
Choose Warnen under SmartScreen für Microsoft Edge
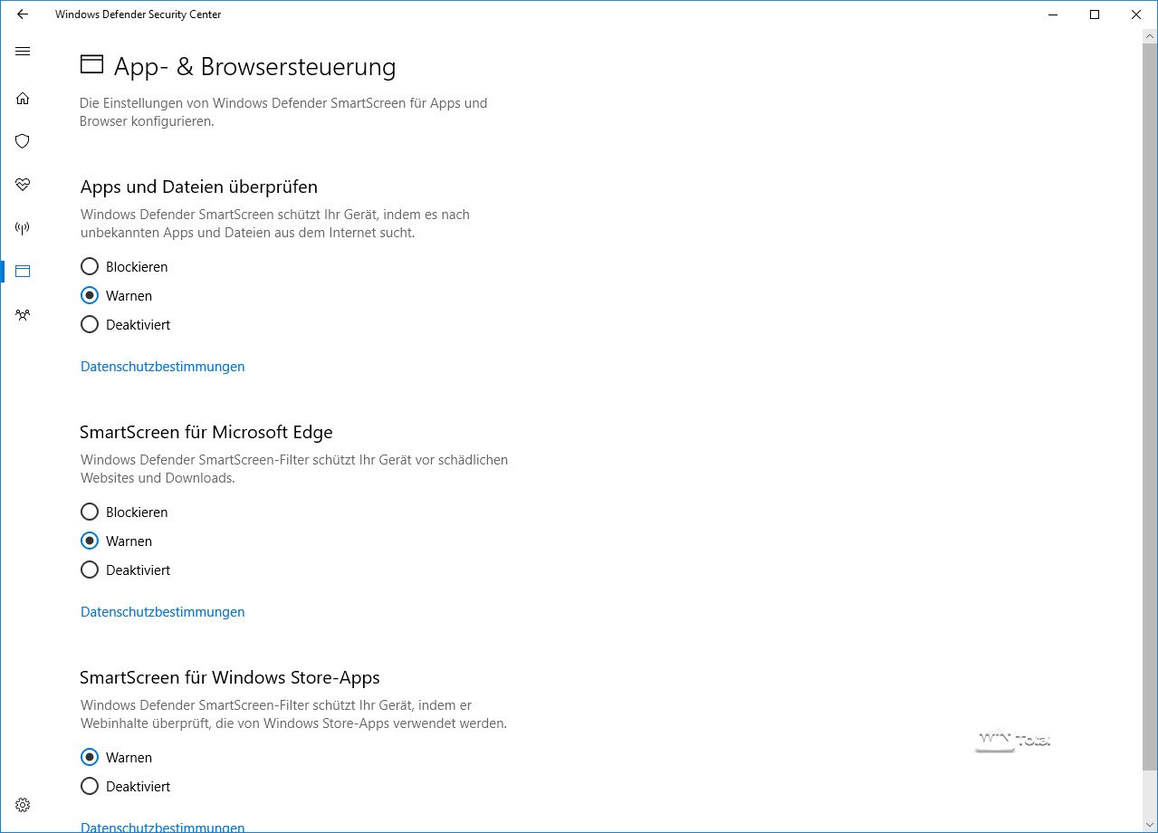click(x=90, y=541)
